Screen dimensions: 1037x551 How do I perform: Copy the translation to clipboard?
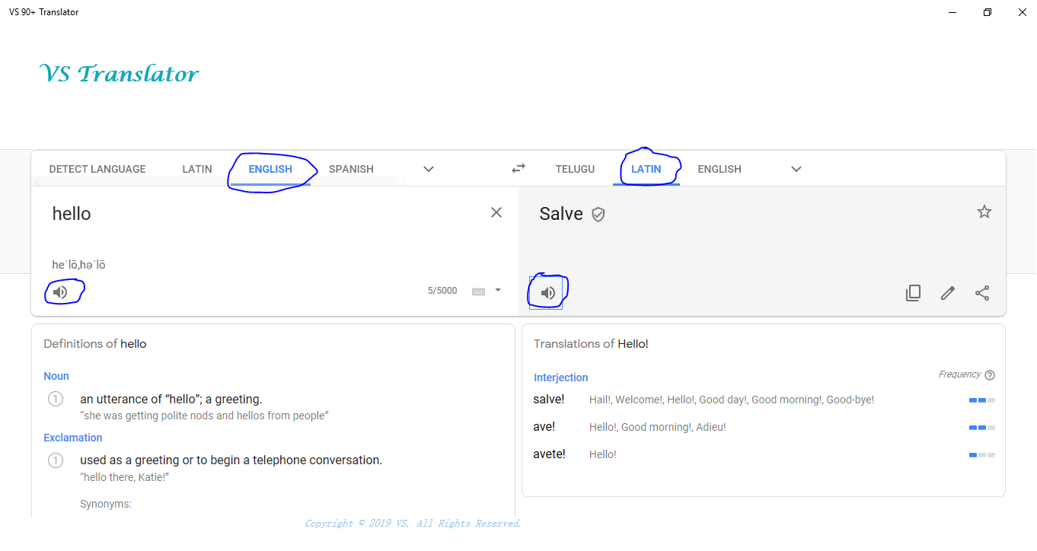913,293
